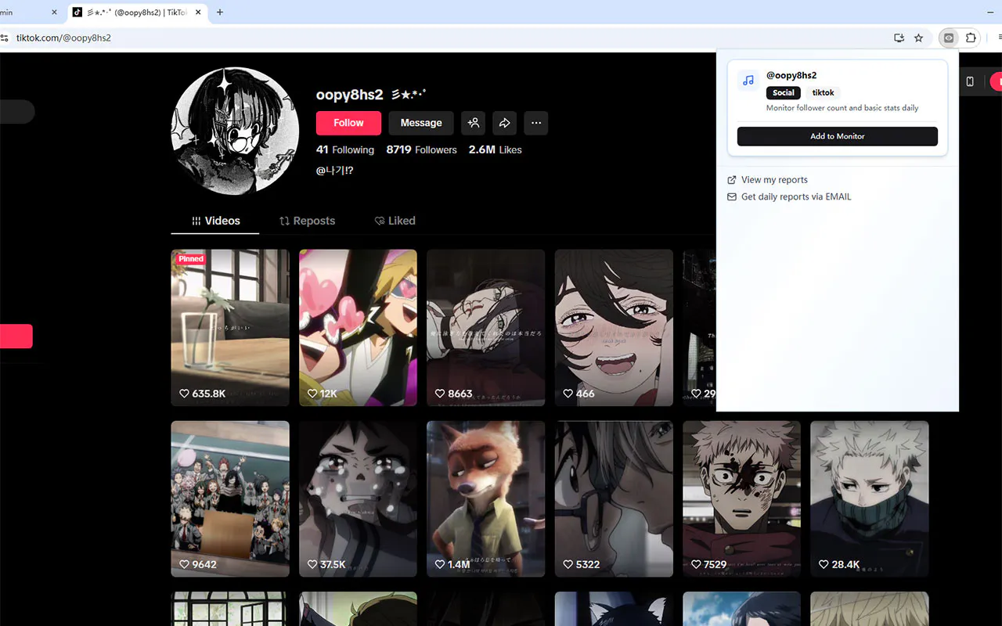Click the music note icon in popup
Screen dimensions: 1002x626
pyautogui.click(x=748, y=81)
